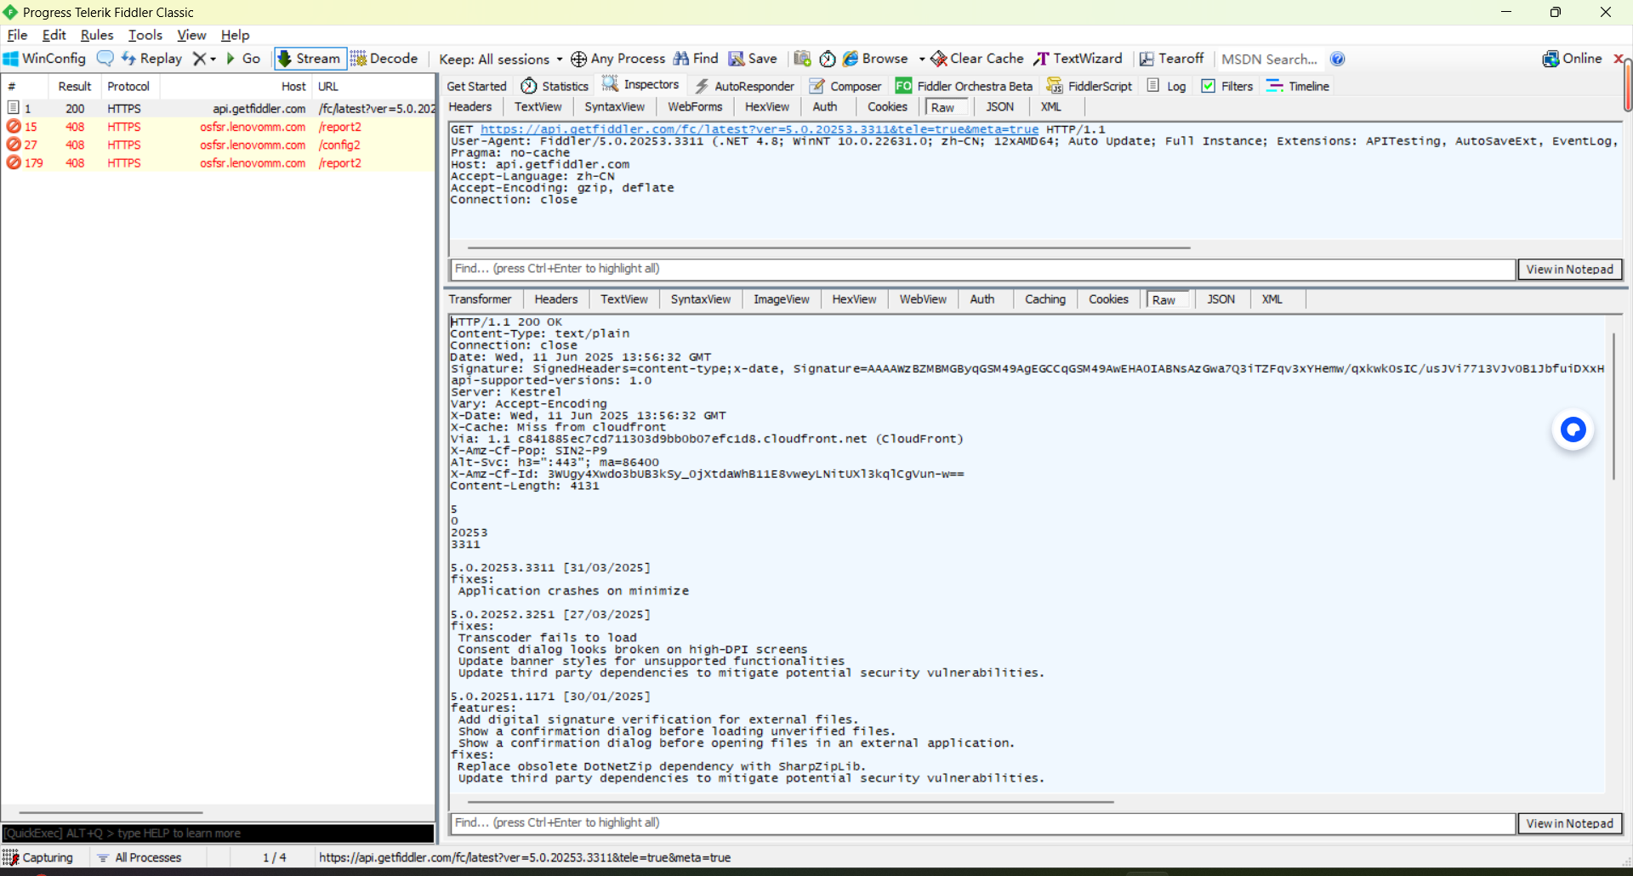Select response Caching tab
This screenshot has width=1633, height=876.
click(1045, 299)
